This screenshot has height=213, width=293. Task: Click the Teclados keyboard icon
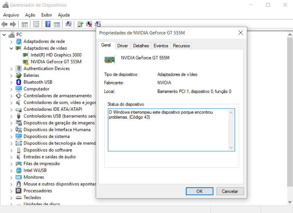pos(18,198)
